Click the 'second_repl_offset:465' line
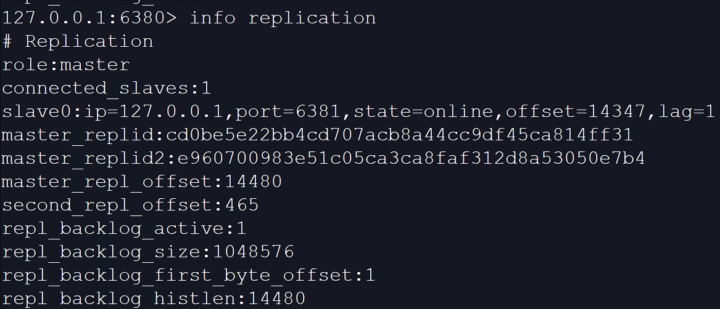Image resolution: width=720 pixels, height=309 pixels. pyautogui.click(x=130, y=205)
